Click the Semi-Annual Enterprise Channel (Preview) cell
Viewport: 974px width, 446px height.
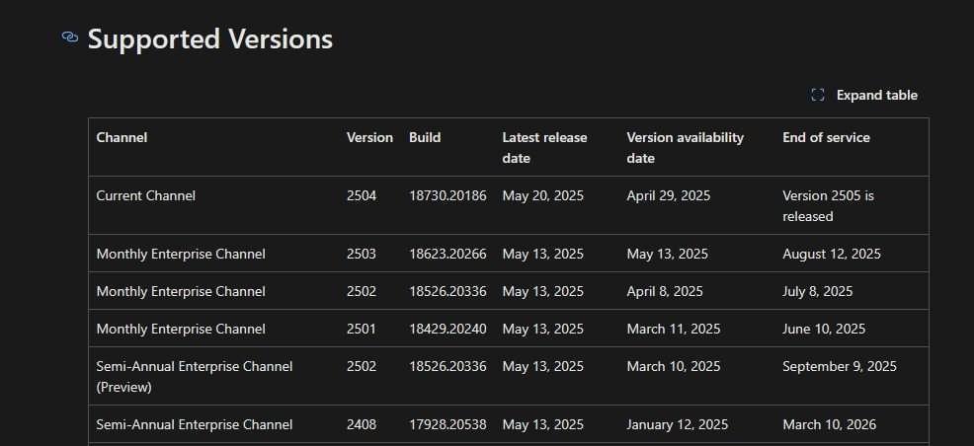click(x=195, y=377)
